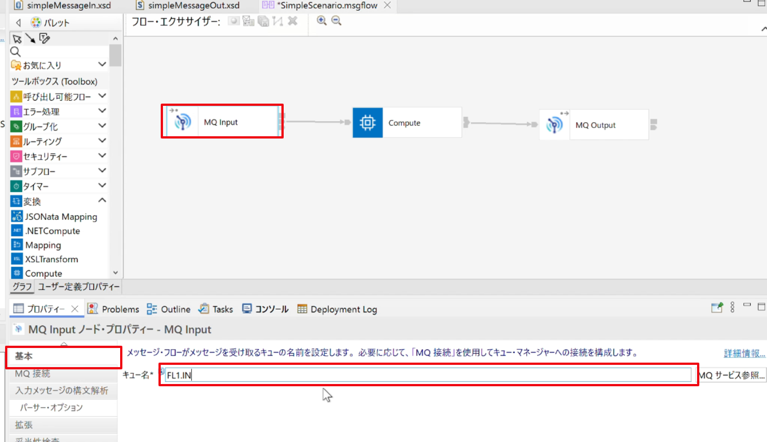
Task: Close the SimpleScenario.msgflow tab
Action: click(387, 5)
